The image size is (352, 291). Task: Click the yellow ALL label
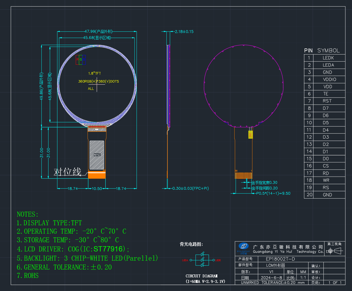pos(91,89)
